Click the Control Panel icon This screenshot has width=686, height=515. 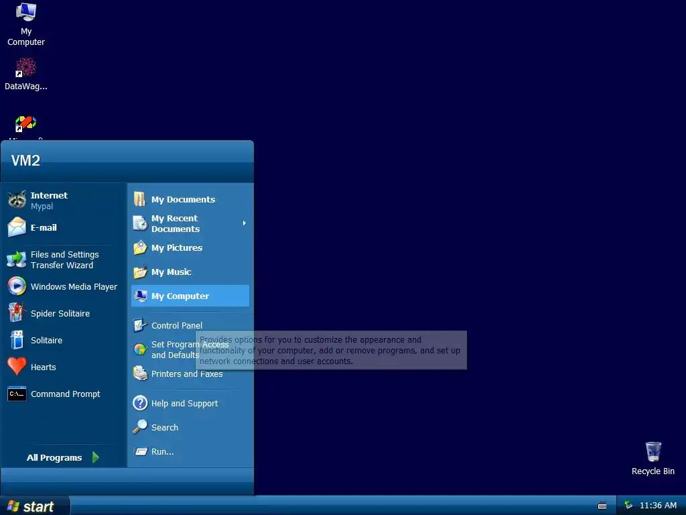pyautogui.click(x=140, y=325)
